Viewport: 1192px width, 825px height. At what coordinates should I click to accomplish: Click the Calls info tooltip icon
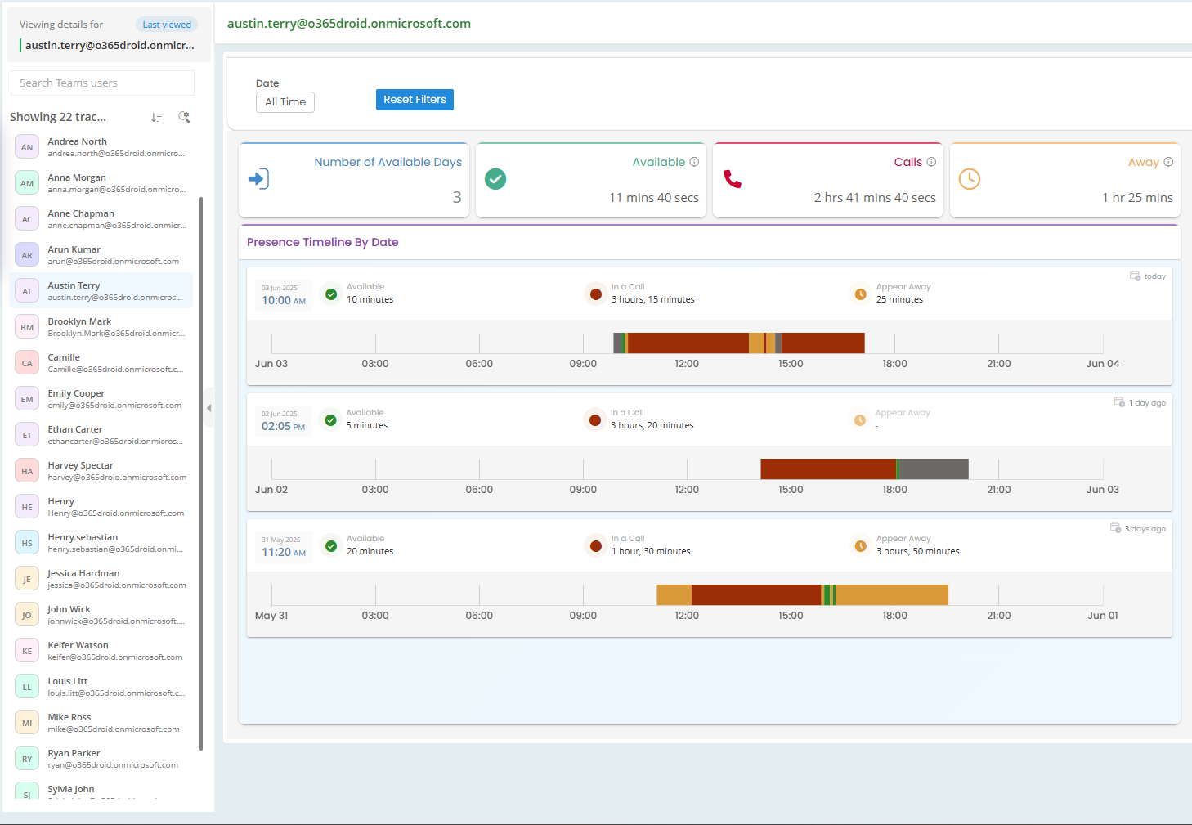(933, 162)
